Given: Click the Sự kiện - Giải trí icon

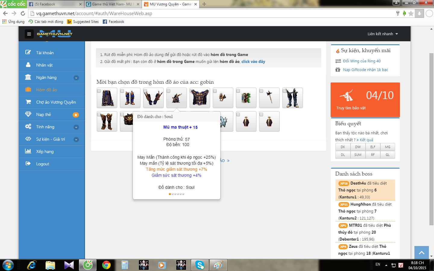Looking at the screenshot, I should coord(28,139).
